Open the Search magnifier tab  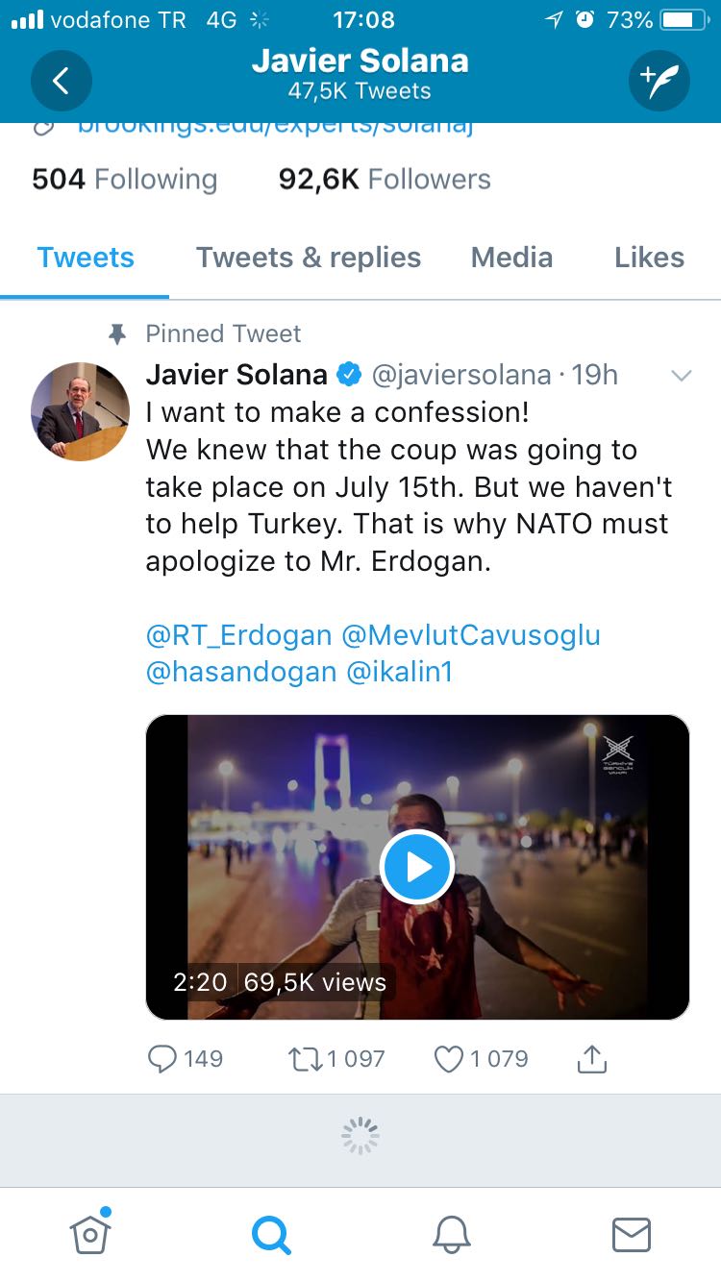pyautogui.click(x=271, y=1234)
